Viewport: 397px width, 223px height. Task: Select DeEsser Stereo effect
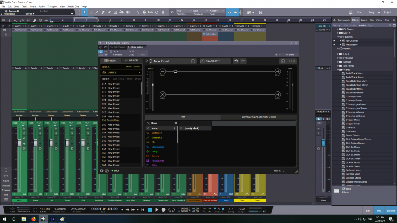[353, 178]
